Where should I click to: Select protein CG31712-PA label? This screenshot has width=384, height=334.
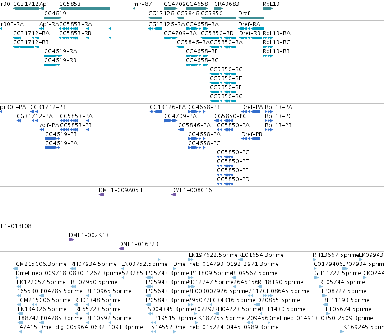coord(35,116)
